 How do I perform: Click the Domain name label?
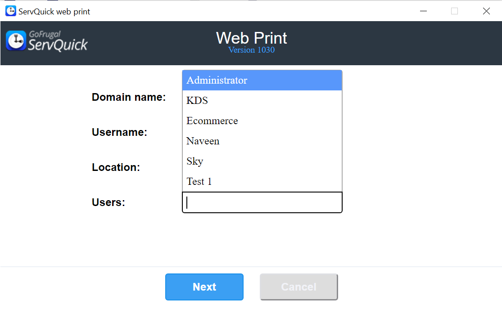coord(129,97)
